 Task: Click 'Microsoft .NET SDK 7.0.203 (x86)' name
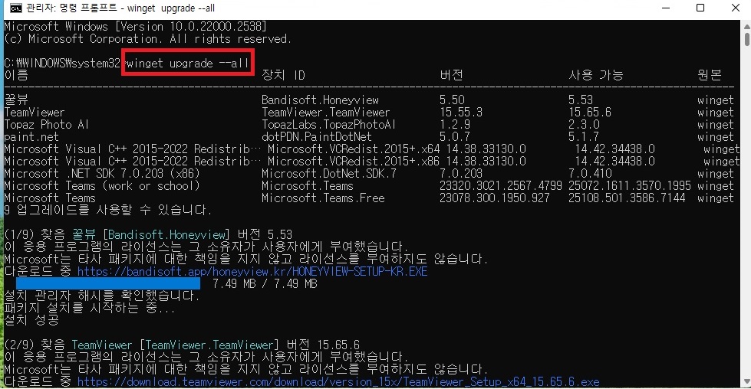[x=102, y=174]
